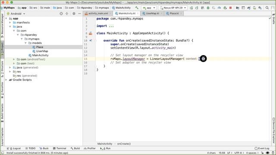Open the SDK Manager icon
276x155 pixels.
pyautogui.click(x=260, y=8)
